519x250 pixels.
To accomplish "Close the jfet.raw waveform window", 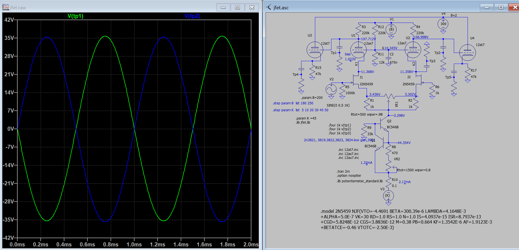I will coord(252,7).
